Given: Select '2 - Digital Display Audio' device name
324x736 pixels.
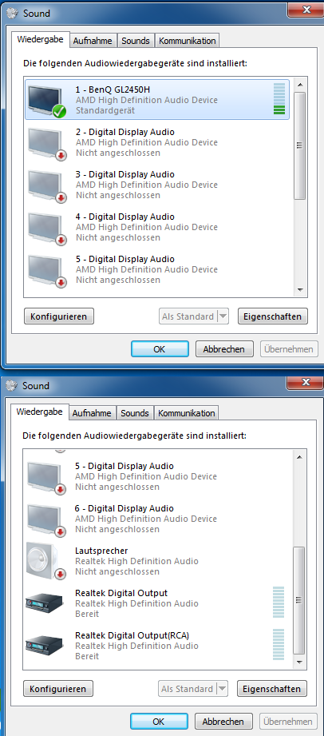Looking at the screenshot, I should 124,132.
